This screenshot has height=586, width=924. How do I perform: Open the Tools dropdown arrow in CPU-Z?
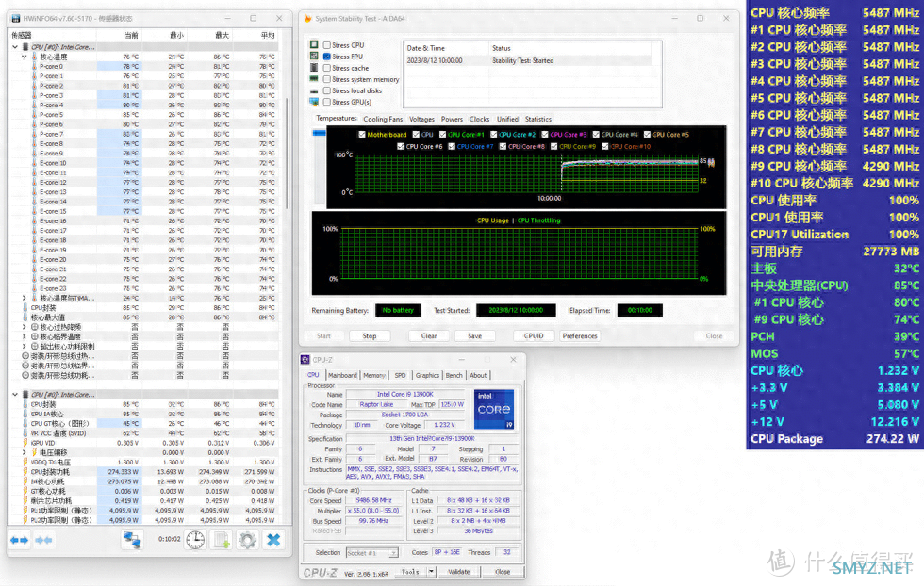coord(432,571)
